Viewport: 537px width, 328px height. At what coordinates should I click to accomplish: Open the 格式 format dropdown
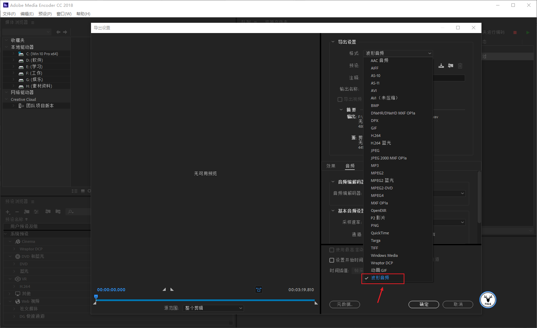click(x=398, y=53)
